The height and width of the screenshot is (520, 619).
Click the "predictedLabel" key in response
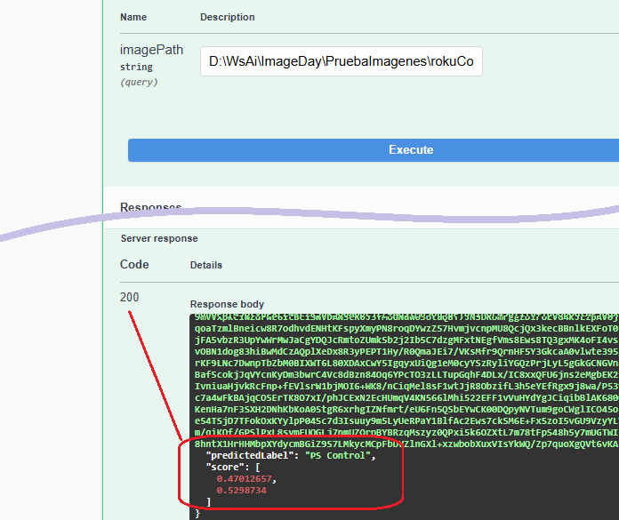250,455
